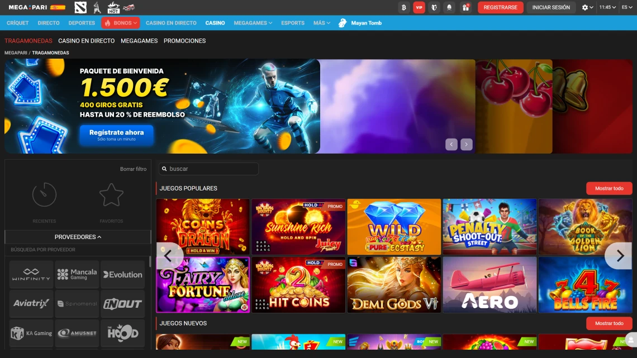Select the Evolution provider logo

(122, 274)
